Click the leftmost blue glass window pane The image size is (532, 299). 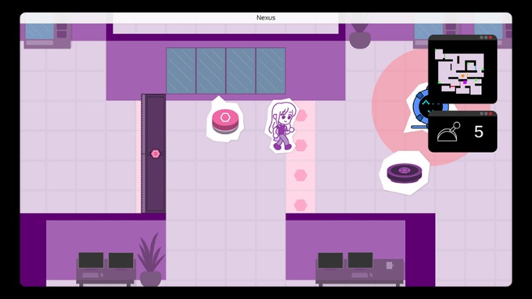[180, 70]
